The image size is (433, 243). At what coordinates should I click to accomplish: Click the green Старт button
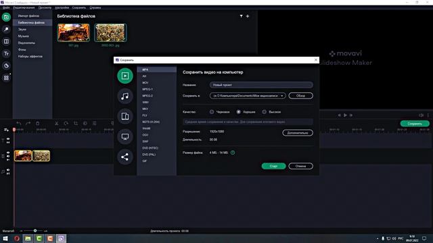pos(273,166)
